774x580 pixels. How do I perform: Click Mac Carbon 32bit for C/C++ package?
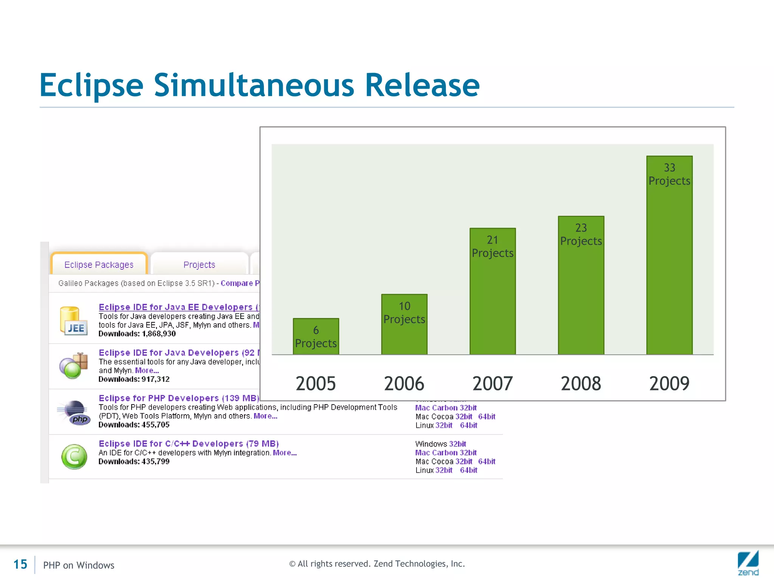pos(446,452)
